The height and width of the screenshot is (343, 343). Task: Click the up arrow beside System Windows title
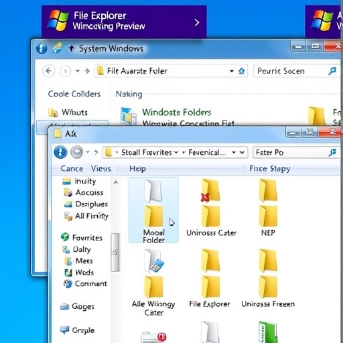point(72,48)
